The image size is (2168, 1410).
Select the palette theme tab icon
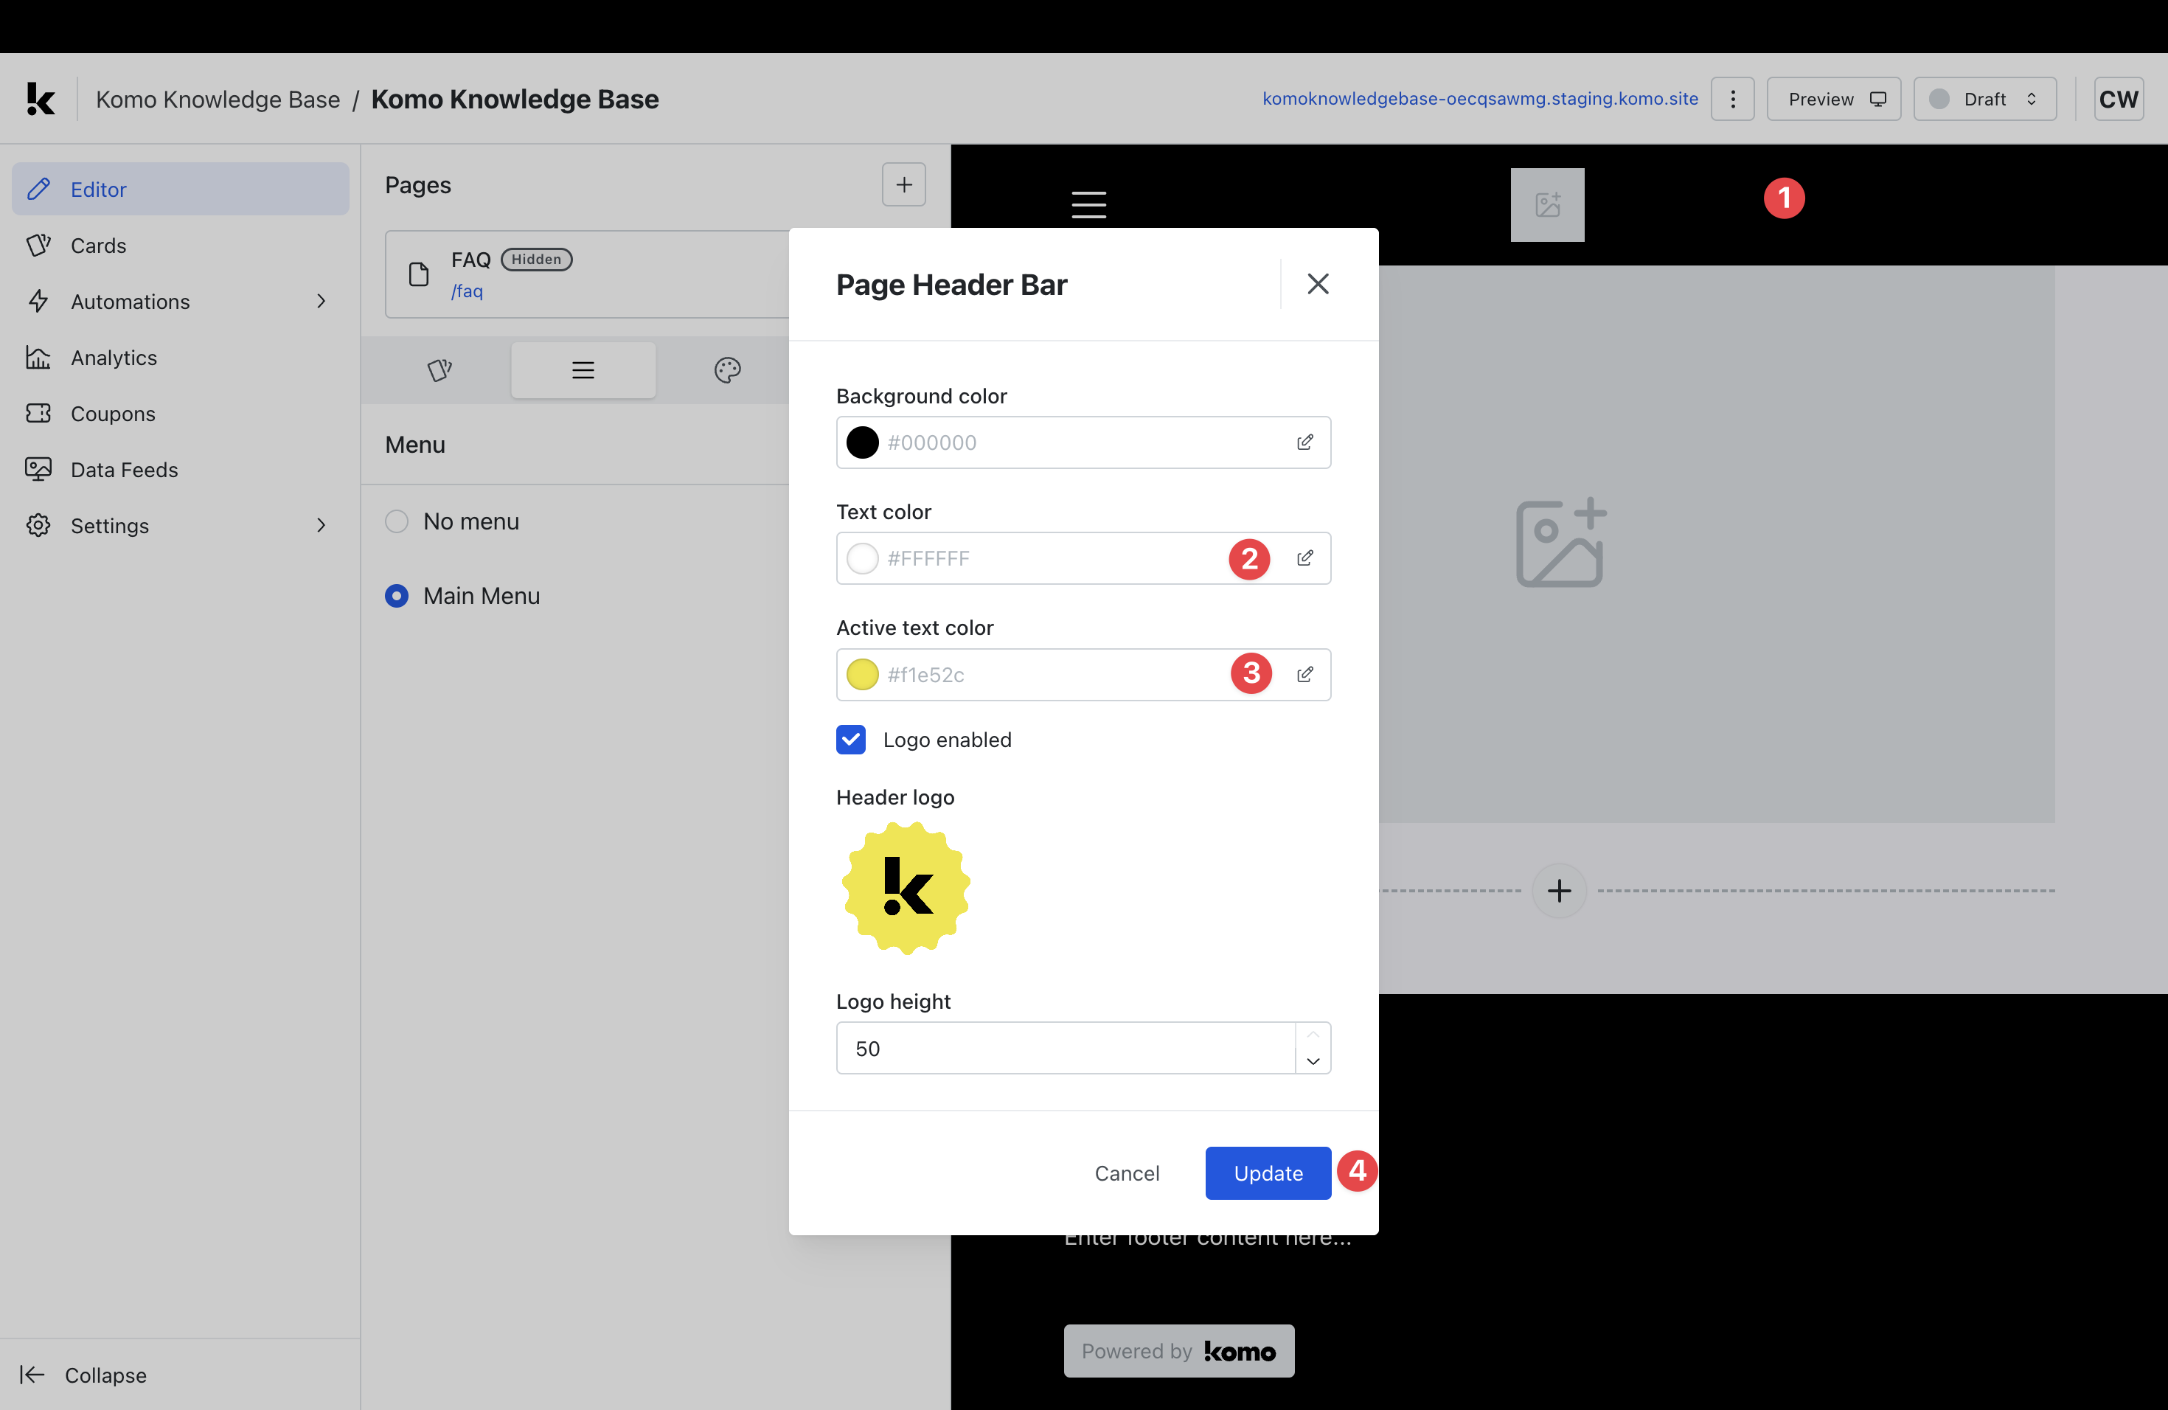[727, 369]
